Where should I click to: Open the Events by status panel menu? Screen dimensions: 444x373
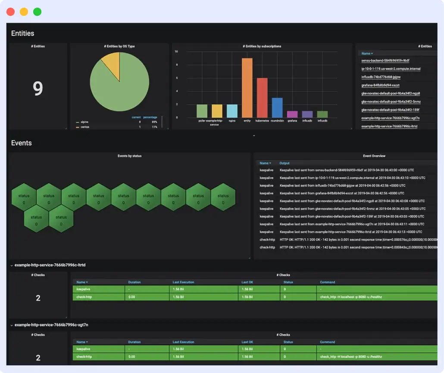[x=129, y=156]
